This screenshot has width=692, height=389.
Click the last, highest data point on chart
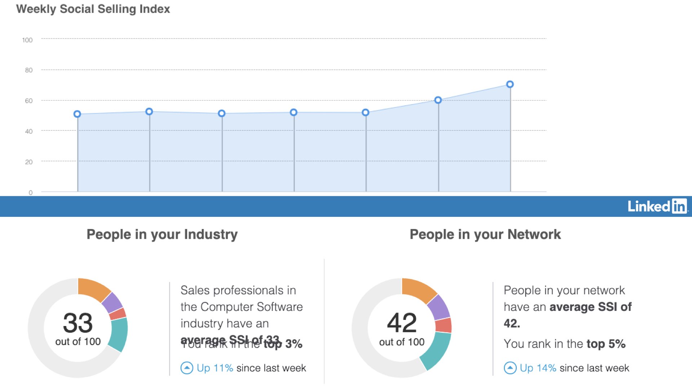tap(510, 84)
